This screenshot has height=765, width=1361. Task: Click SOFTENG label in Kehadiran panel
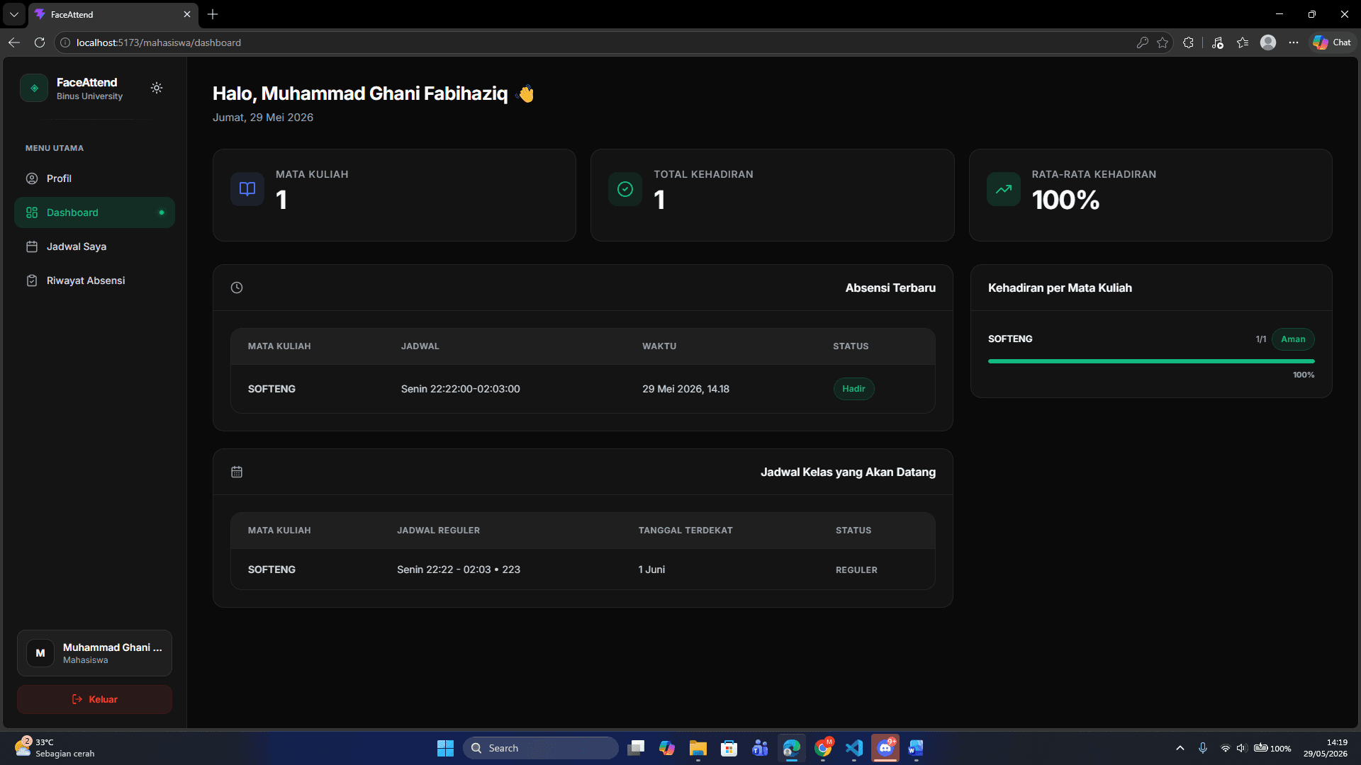click(1010, 339)
